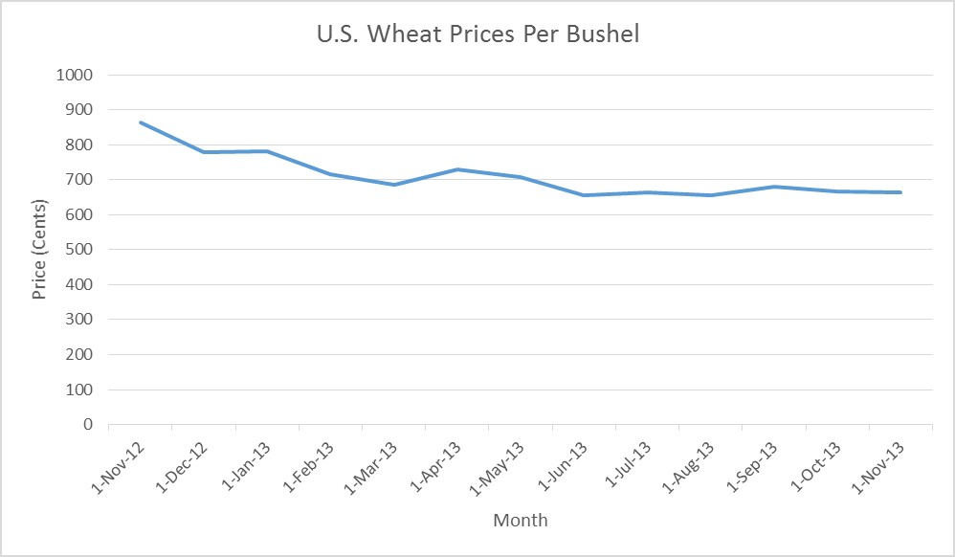Image resolution: width=955 pixels, height=557 pixels.
Task: Click the line's data point at June 2013
Action: tap(584, 195)
